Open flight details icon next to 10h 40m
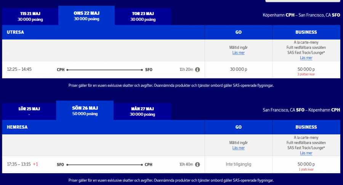Screen dimensions: 343x185 point(198,164)
